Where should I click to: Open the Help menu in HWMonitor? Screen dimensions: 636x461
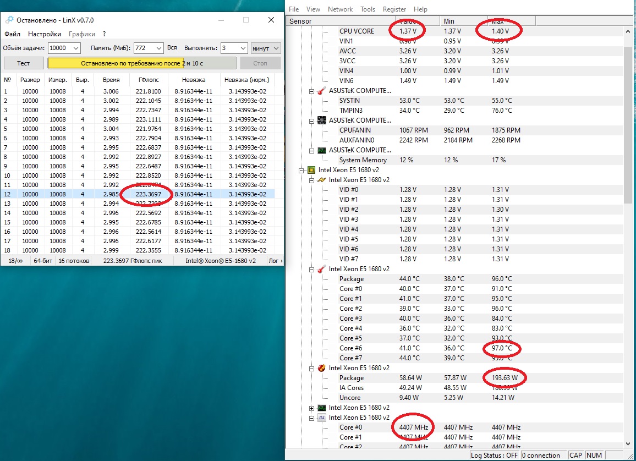pyautogui.click(x=420, y=9)
